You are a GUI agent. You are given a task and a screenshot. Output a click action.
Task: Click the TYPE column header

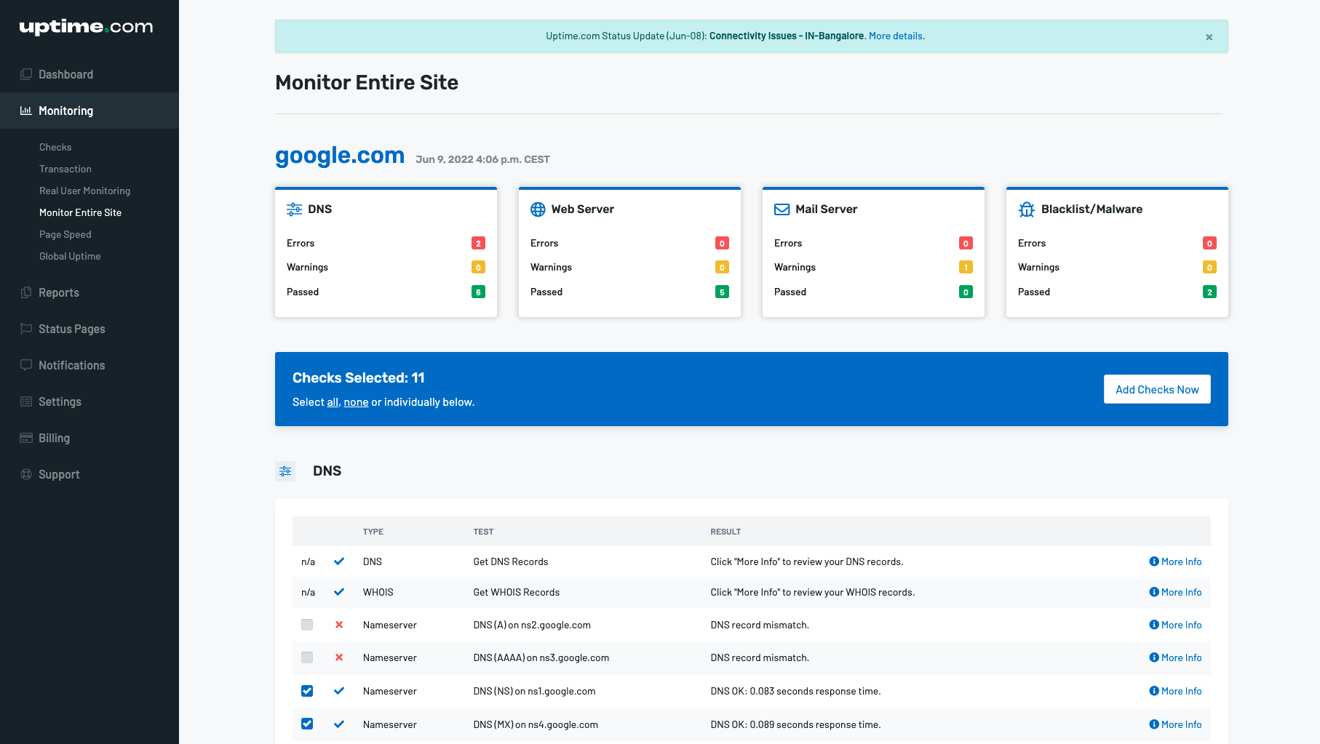click(x=373, y=532)
